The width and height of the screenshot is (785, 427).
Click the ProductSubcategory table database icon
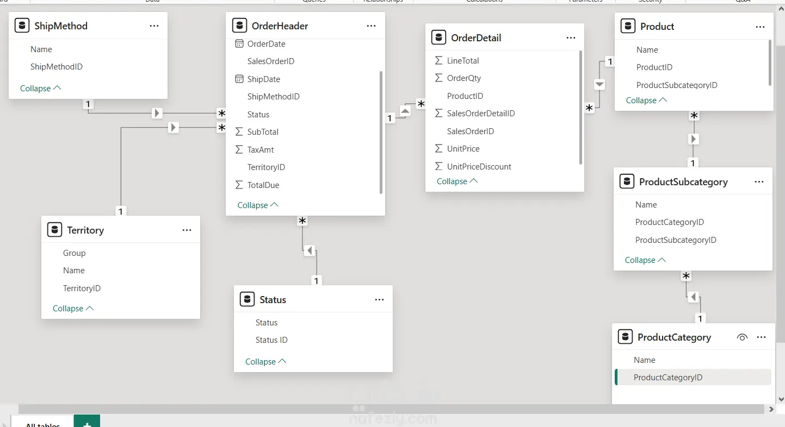(627, 181)
